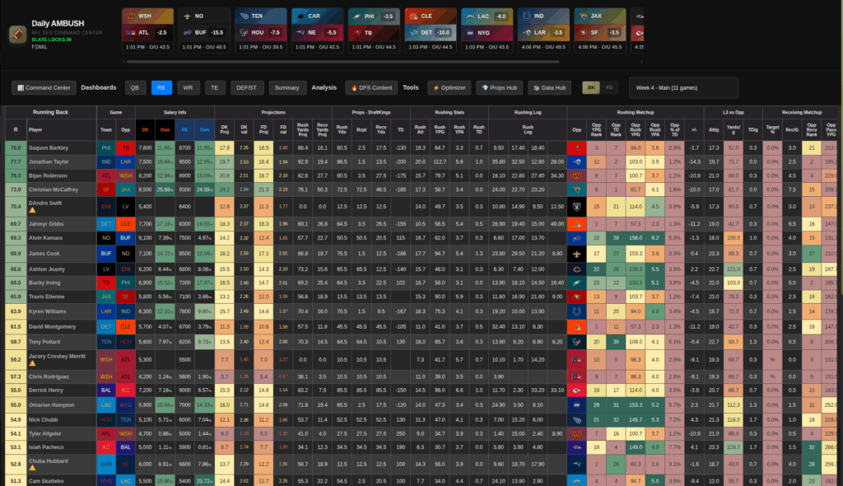Sort table by Opp YPG Rank column
Viewport: 843px width, 486px height.
pyautogui.click(x=596, y=129)
